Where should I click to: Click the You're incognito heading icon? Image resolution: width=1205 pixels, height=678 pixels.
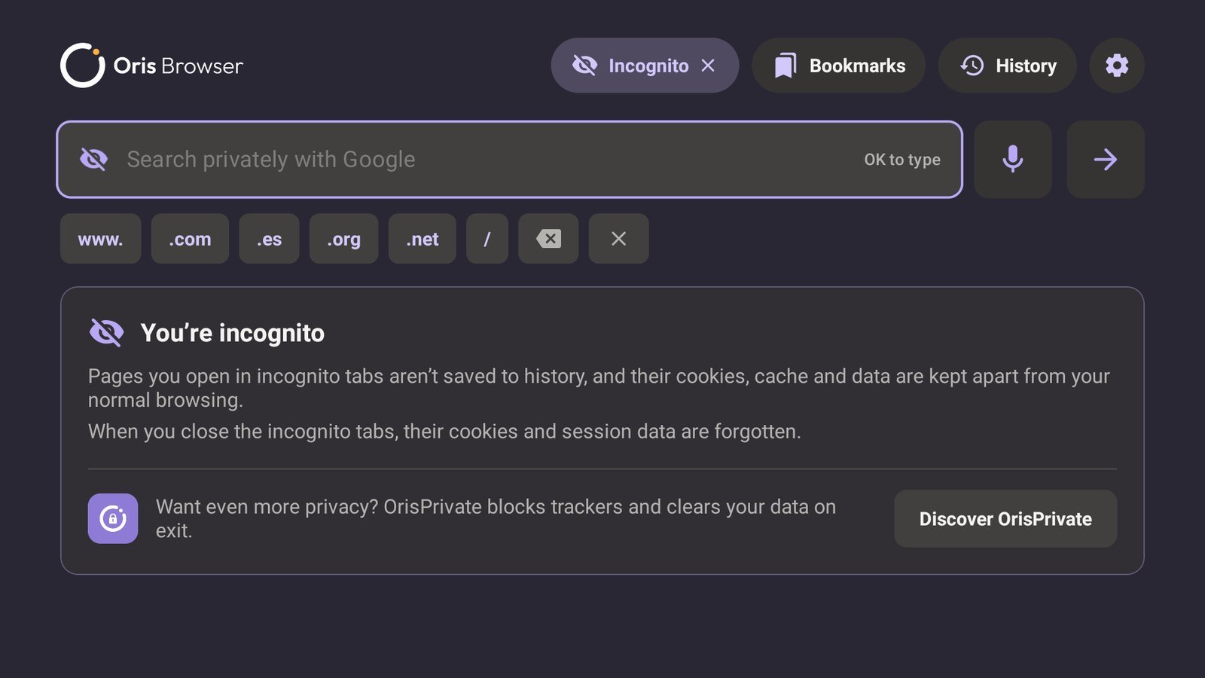(106, 332)
